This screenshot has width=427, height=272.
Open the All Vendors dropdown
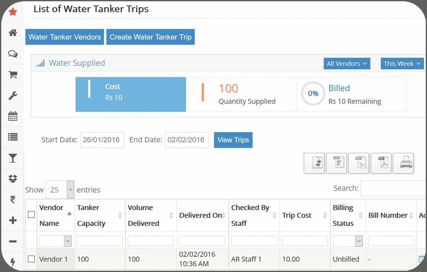[347, 63]
